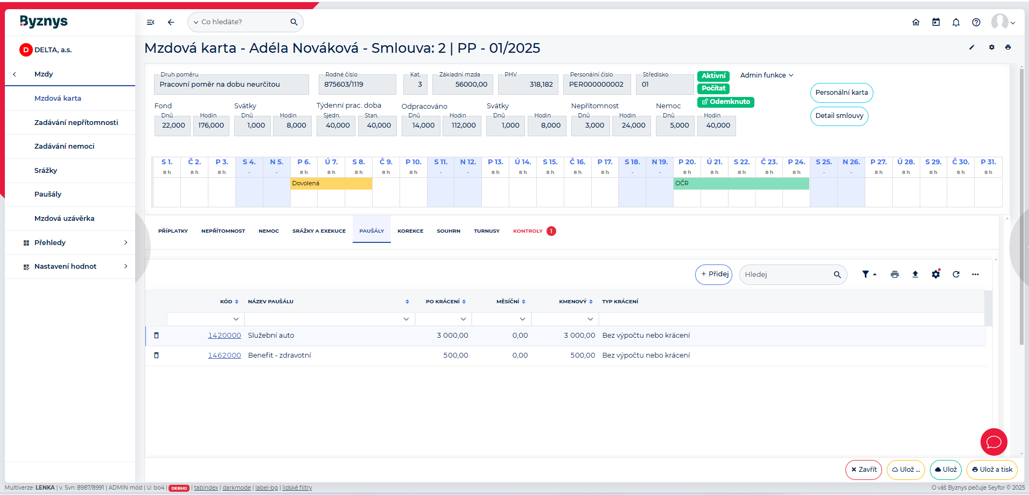Click the help question mark icon

(x=976, y=22)
